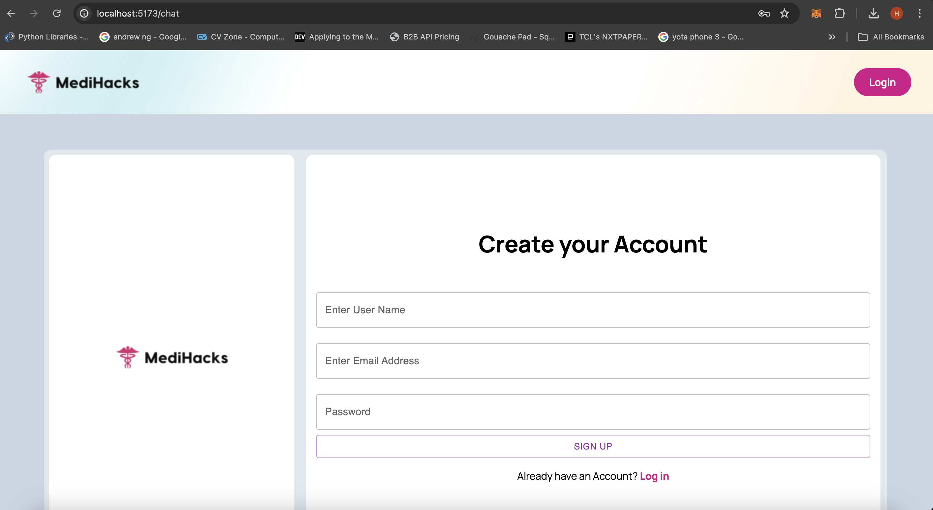Click the pink Login button
This screenshot has height=510, width=933.
[x=882, y=82]
